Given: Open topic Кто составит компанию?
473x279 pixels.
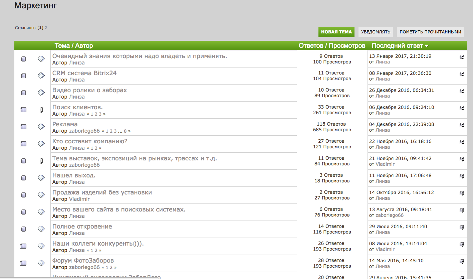Looking at the screenshot, I should (x=90, y=141).
